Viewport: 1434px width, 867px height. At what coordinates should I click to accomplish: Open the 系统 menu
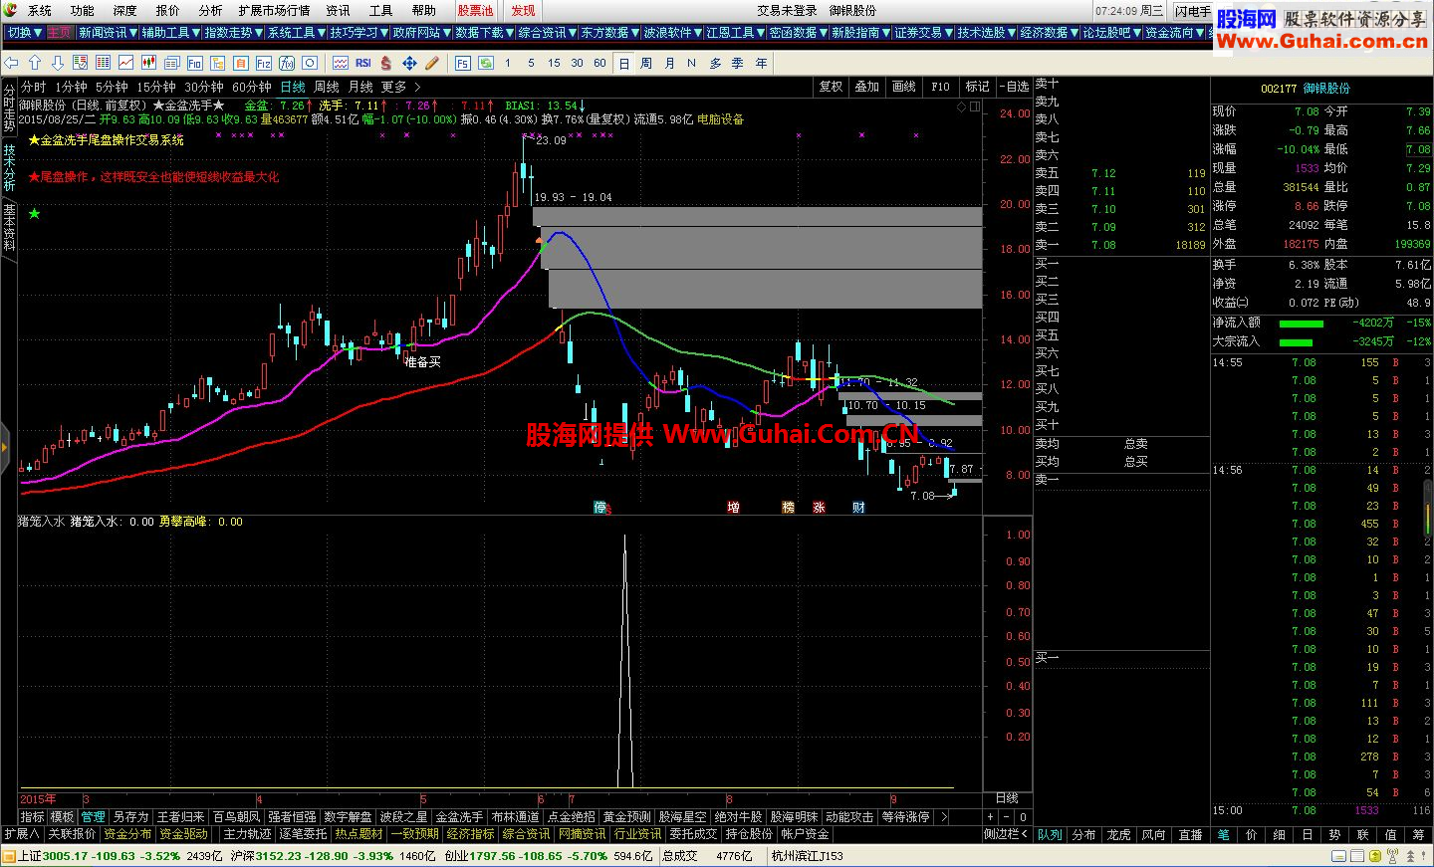pos(40,11)
